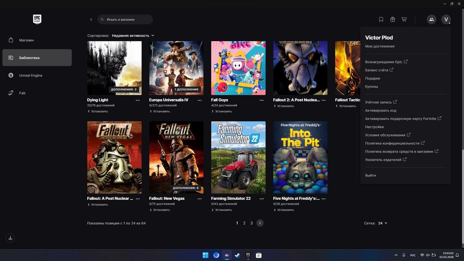Image resolution: width=464 pixels, height=261 pixels.
Task: Open Мои достижения in profile menu
Action: click(x=380, y=46)
